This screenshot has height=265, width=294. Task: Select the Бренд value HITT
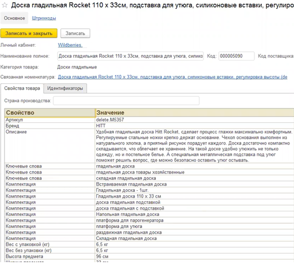tap(194, 126)
